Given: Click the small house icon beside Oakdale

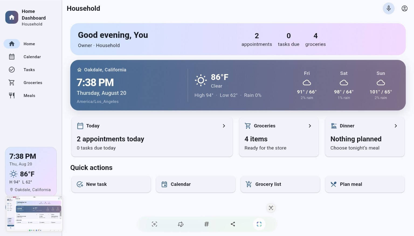Looking at the screenshot, I should 79,70.
